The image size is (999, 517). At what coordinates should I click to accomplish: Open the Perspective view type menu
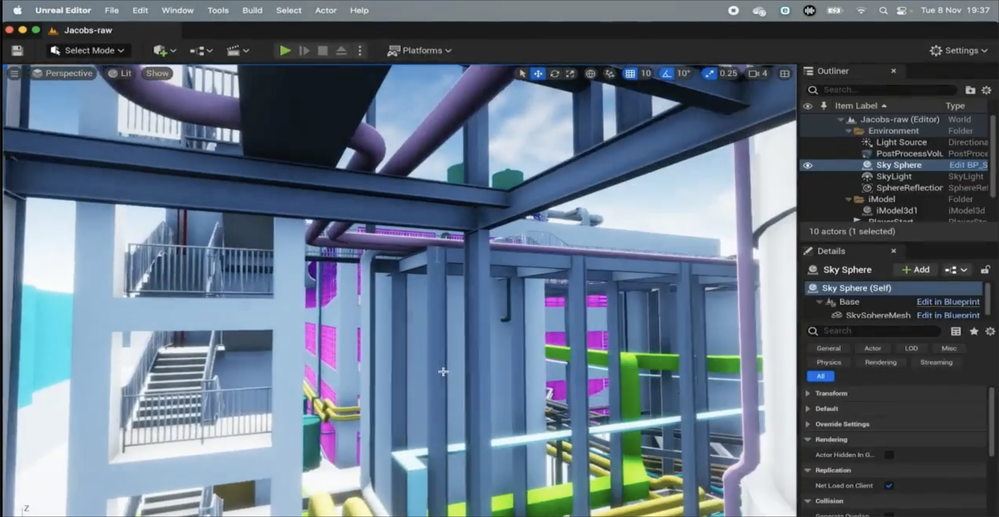point(62,74)
